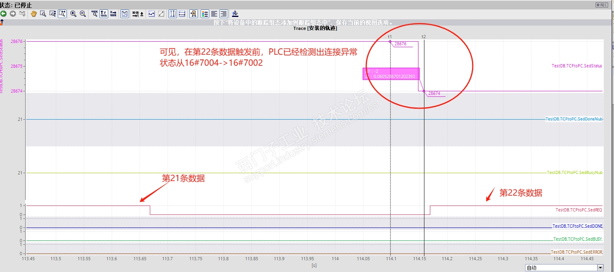Viewport: 614px width, 272px height.
Task: Select the TestDB.TCPtoPC.SedBUSY legend label
Action: [578, 239]
